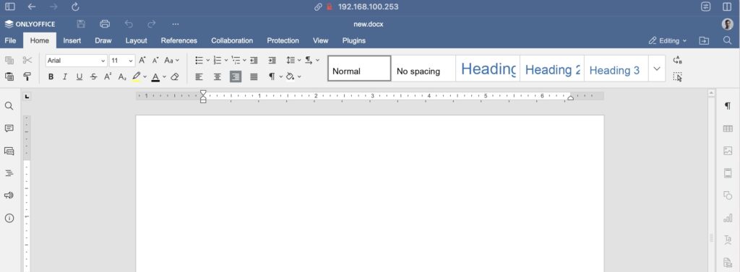Click the Cut scissors icon
740x272 pixels.
(x=27, y=61)
